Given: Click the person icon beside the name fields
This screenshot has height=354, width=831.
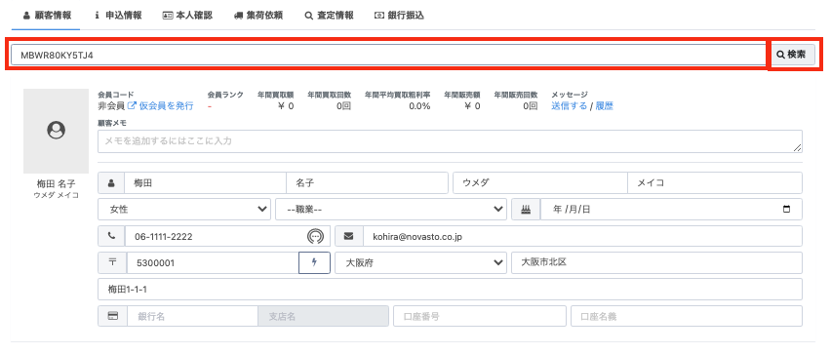Looking at the screenshot, I should coord(111,182).
